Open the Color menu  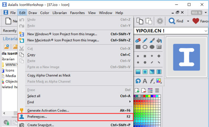pos(45,13)
